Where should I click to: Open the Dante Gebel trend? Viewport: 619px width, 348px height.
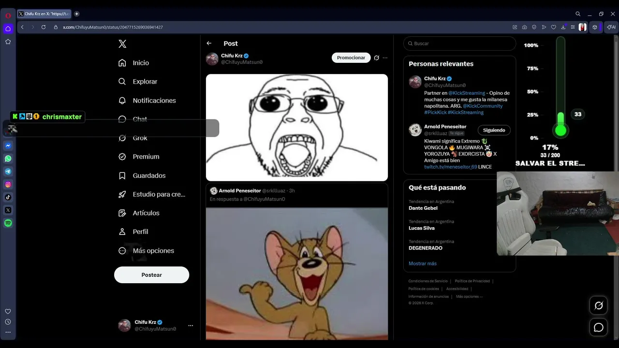click(x=423, y=208)
